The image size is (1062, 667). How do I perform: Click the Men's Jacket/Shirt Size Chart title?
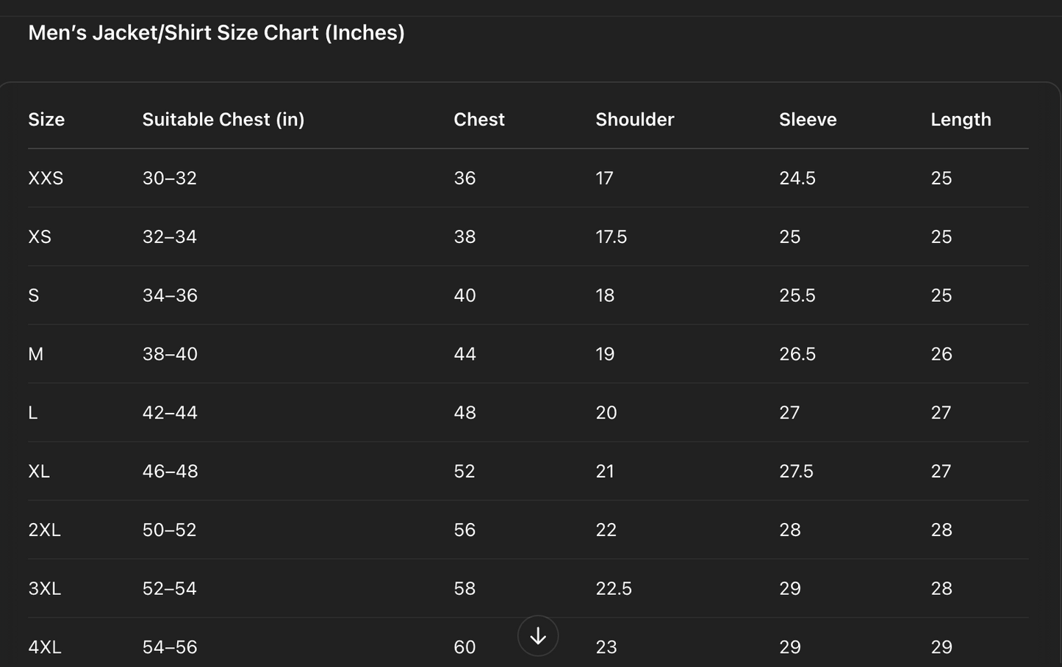tap(216, 33)
